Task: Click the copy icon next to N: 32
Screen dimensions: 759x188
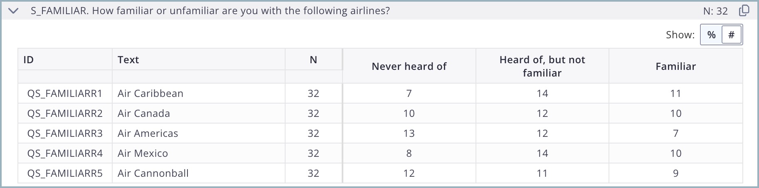Action: pos(744,10)
